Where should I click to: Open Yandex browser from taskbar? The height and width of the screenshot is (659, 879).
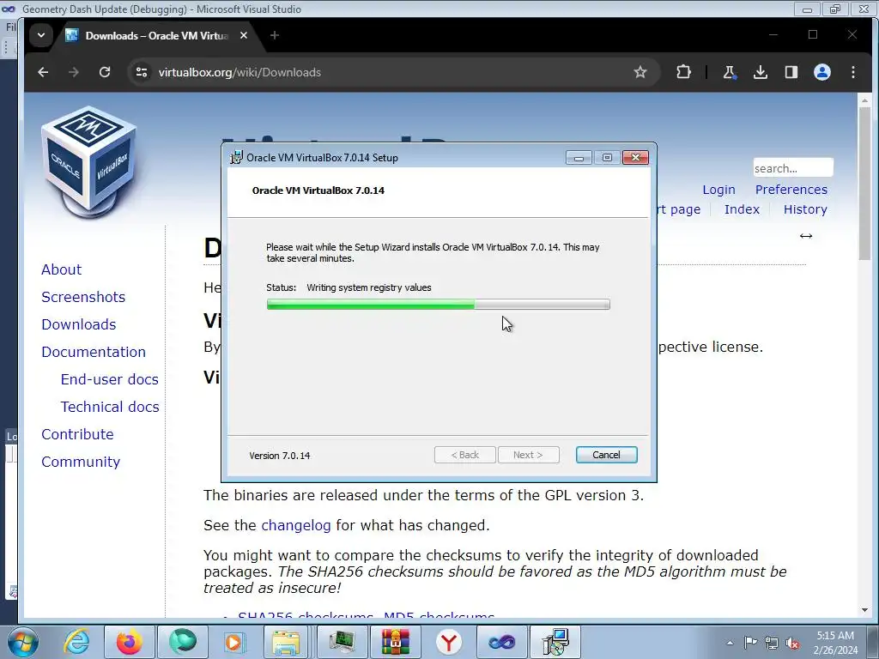449,642
